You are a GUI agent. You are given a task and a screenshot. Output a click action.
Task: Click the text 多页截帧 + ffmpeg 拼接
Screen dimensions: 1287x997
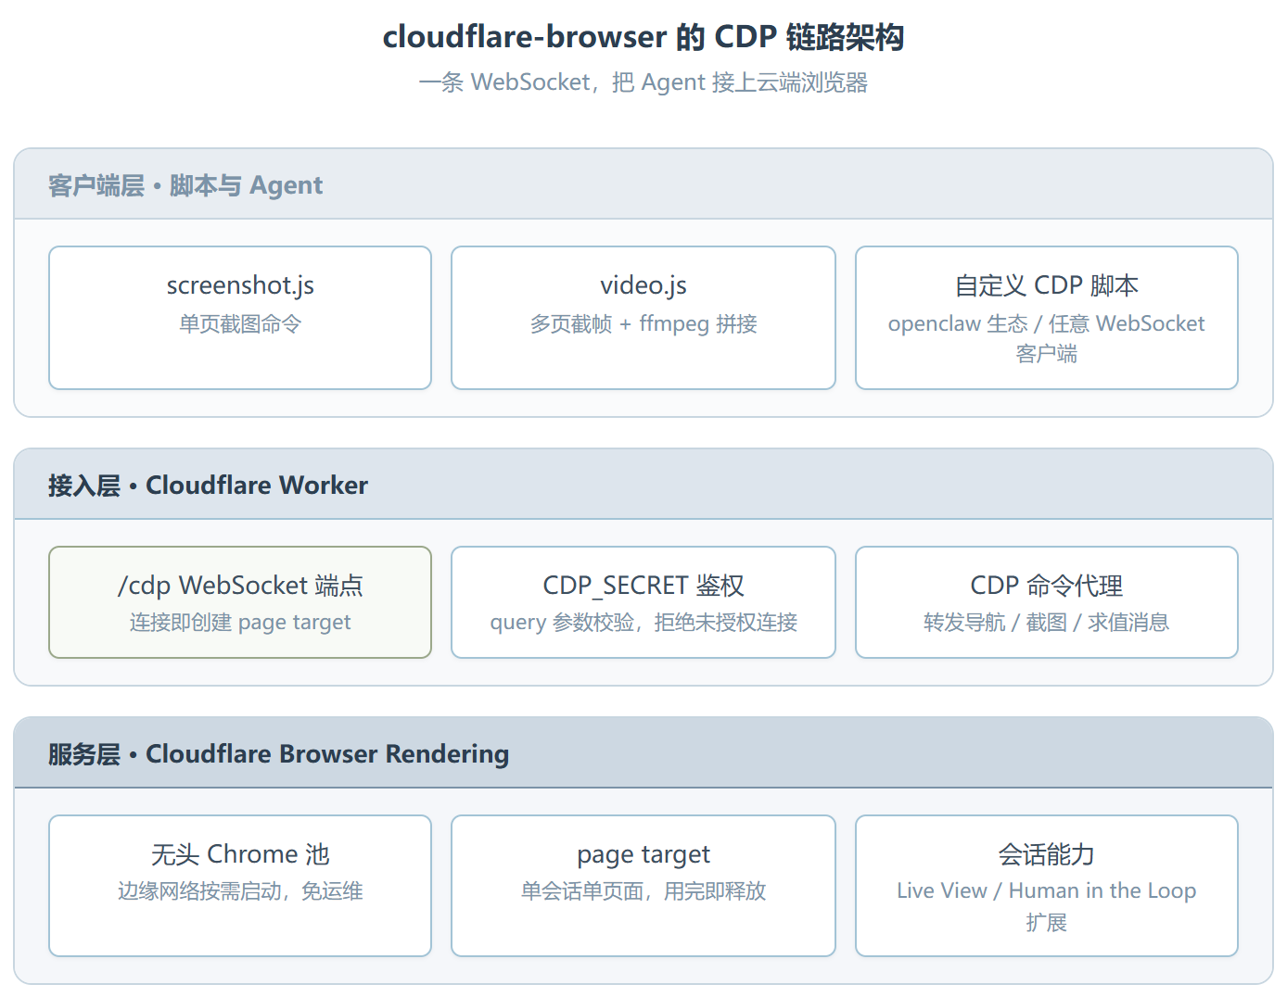coord(643,324)
